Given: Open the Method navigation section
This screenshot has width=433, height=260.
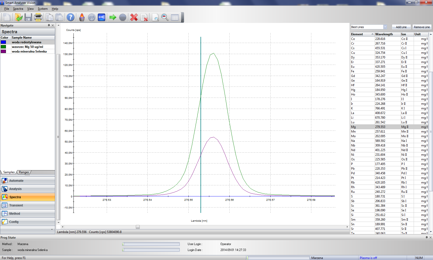Looking at the screenshot, I should [28, 214].
